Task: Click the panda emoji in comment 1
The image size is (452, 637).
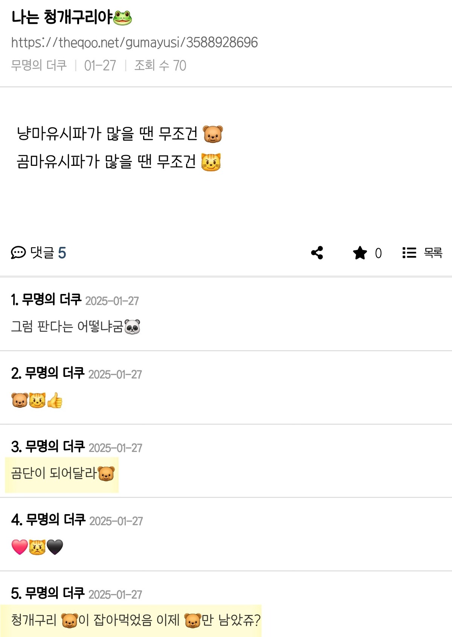Action: point(132,327)
